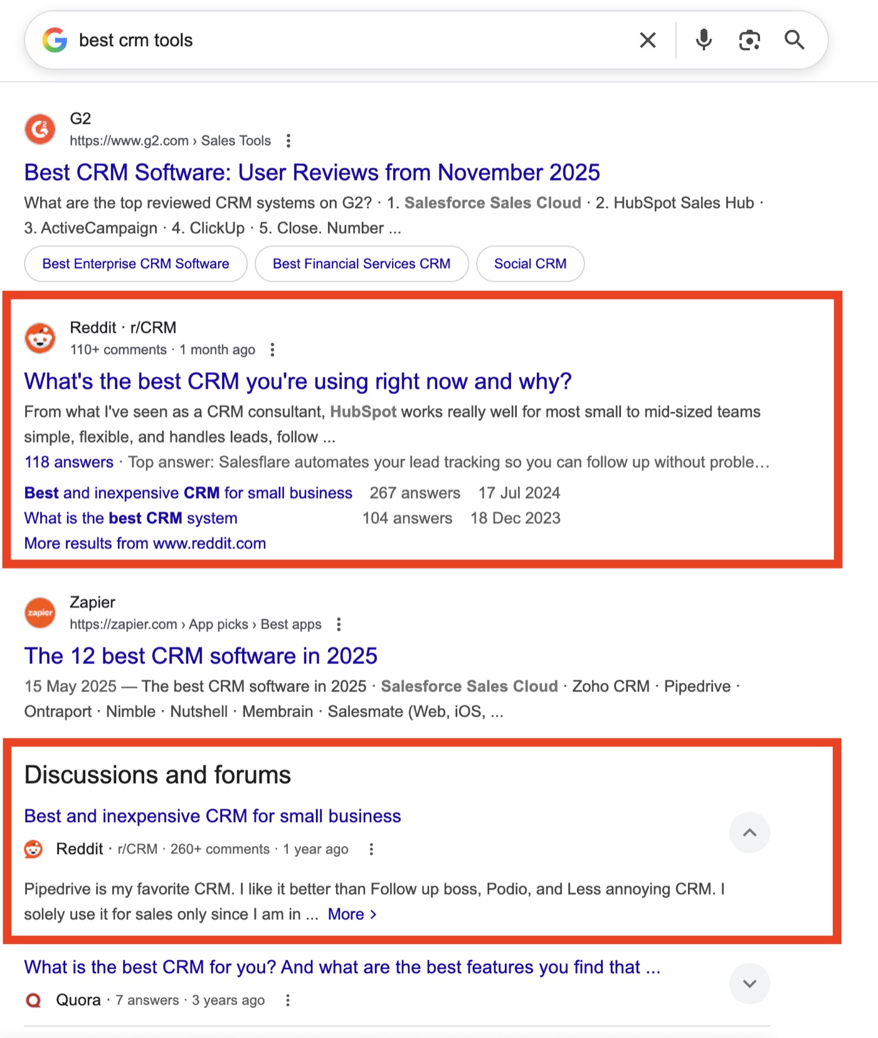Open 'The 12 best CRM software in 2025'

pos(201,655)
